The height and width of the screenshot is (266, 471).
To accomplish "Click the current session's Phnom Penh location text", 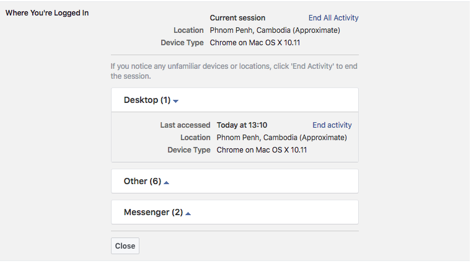I will pos(275,30).
